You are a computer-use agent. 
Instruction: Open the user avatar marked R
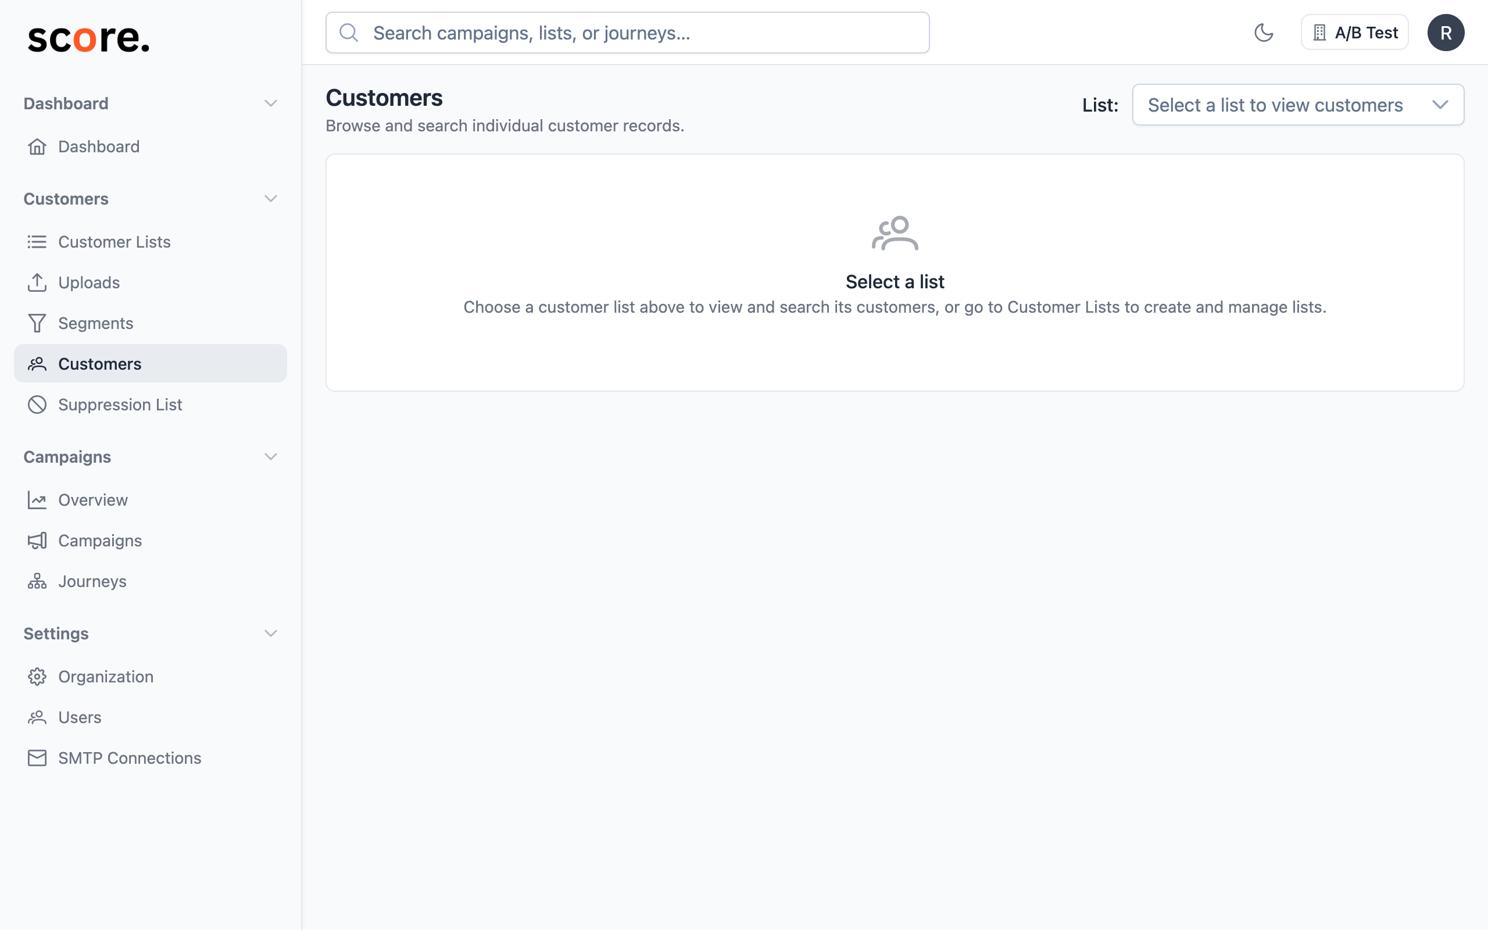point(1446,32)
